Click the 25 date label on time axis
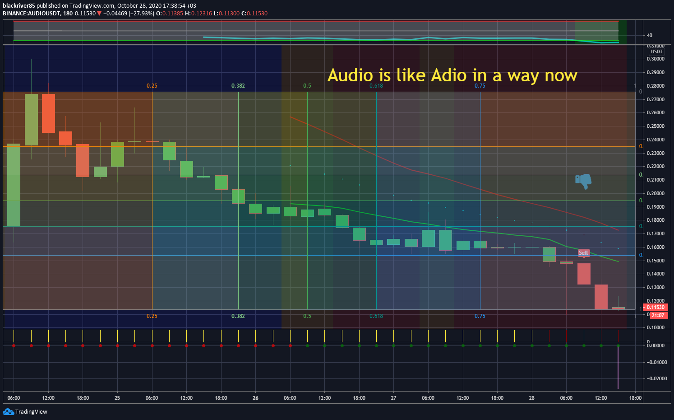This screenshot has height=420, width=674. pos(117,398)
